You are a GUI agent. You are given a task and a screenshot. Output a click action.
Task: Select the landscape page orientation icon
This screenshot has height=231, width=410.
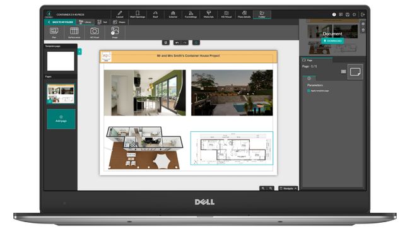tap(355, 72)
